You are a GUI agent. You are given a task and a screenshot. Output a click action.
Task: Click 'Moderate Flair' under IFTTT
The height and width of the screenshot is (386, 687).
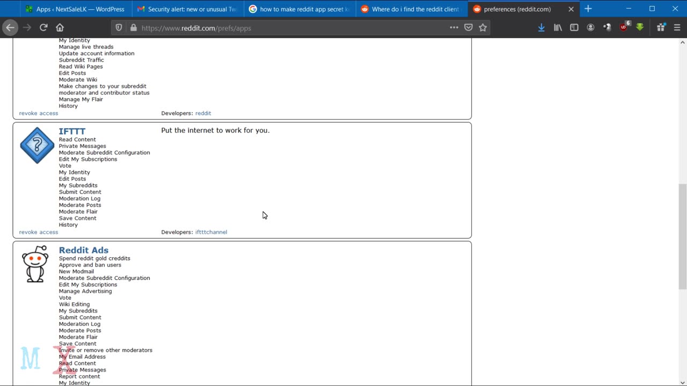click(78, 212)
